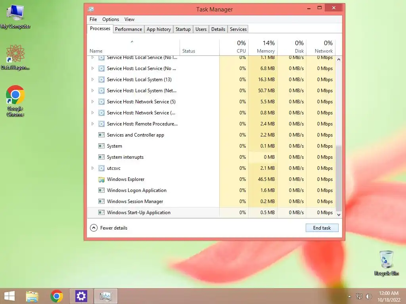Click the Windows Session Manager icon
The width and height of the screenshot is (406, 304).
tap(101, 201)
